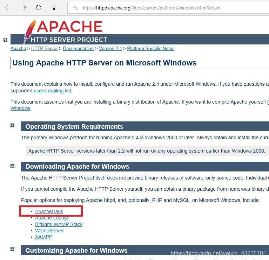Click the browser forward arrow
The width and height of the screenshot is (269, 260).
23,8
